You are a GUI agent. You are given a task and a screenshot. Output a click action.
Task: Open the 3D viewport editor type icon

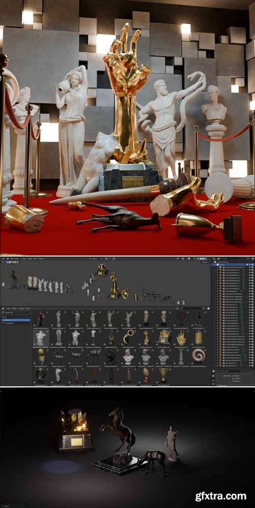[x=3, y=259]
